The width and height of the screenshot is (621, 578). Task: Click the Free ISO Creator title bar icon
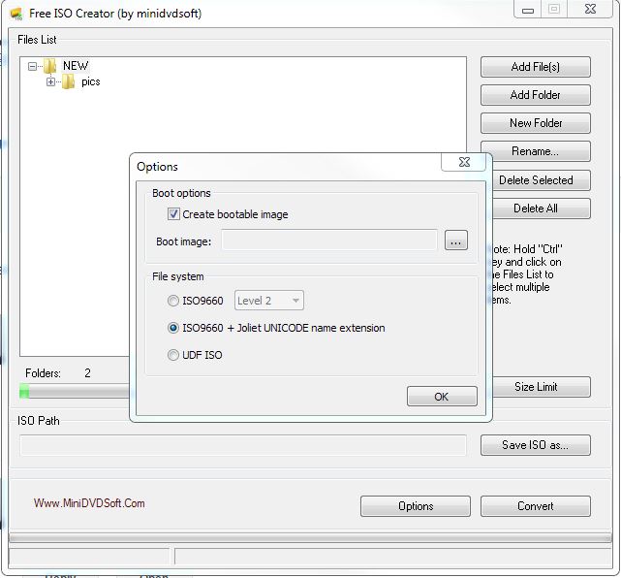pos(16,14)
